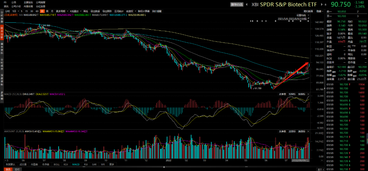This screenshot has height=171, width=368.
Task: Click 改参数 in the MACD panel
Action: pos(282,94)
